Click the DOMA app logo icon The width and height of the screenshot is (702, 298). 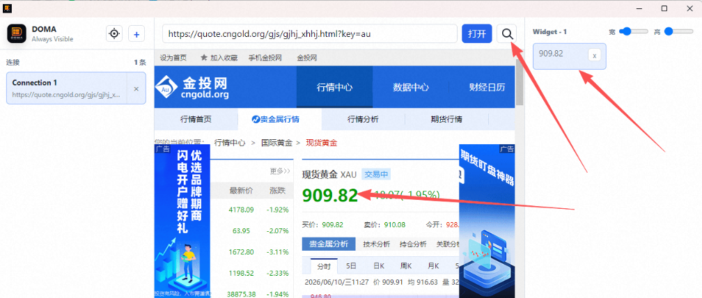pos(17,33)
